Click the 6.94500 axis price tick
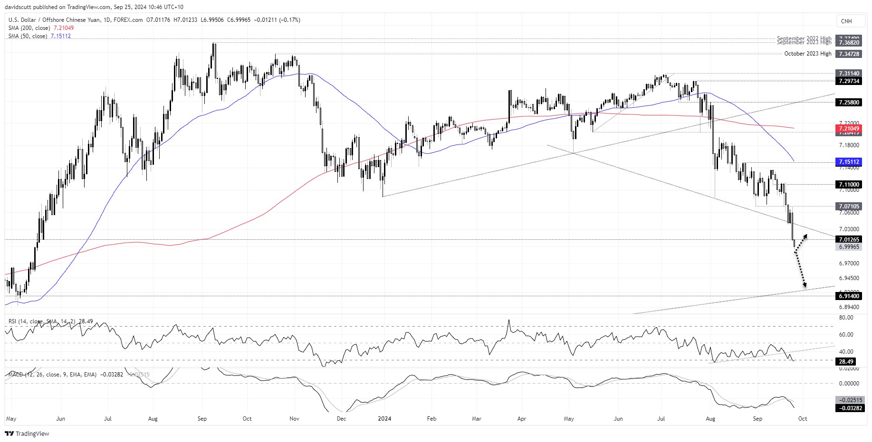Image resolution: width=872 pixels, height=442 pixels. click(x=849, y=278)
